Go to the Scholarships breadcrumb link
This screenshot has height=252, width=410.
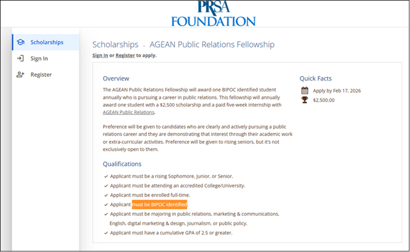point(115,44)
